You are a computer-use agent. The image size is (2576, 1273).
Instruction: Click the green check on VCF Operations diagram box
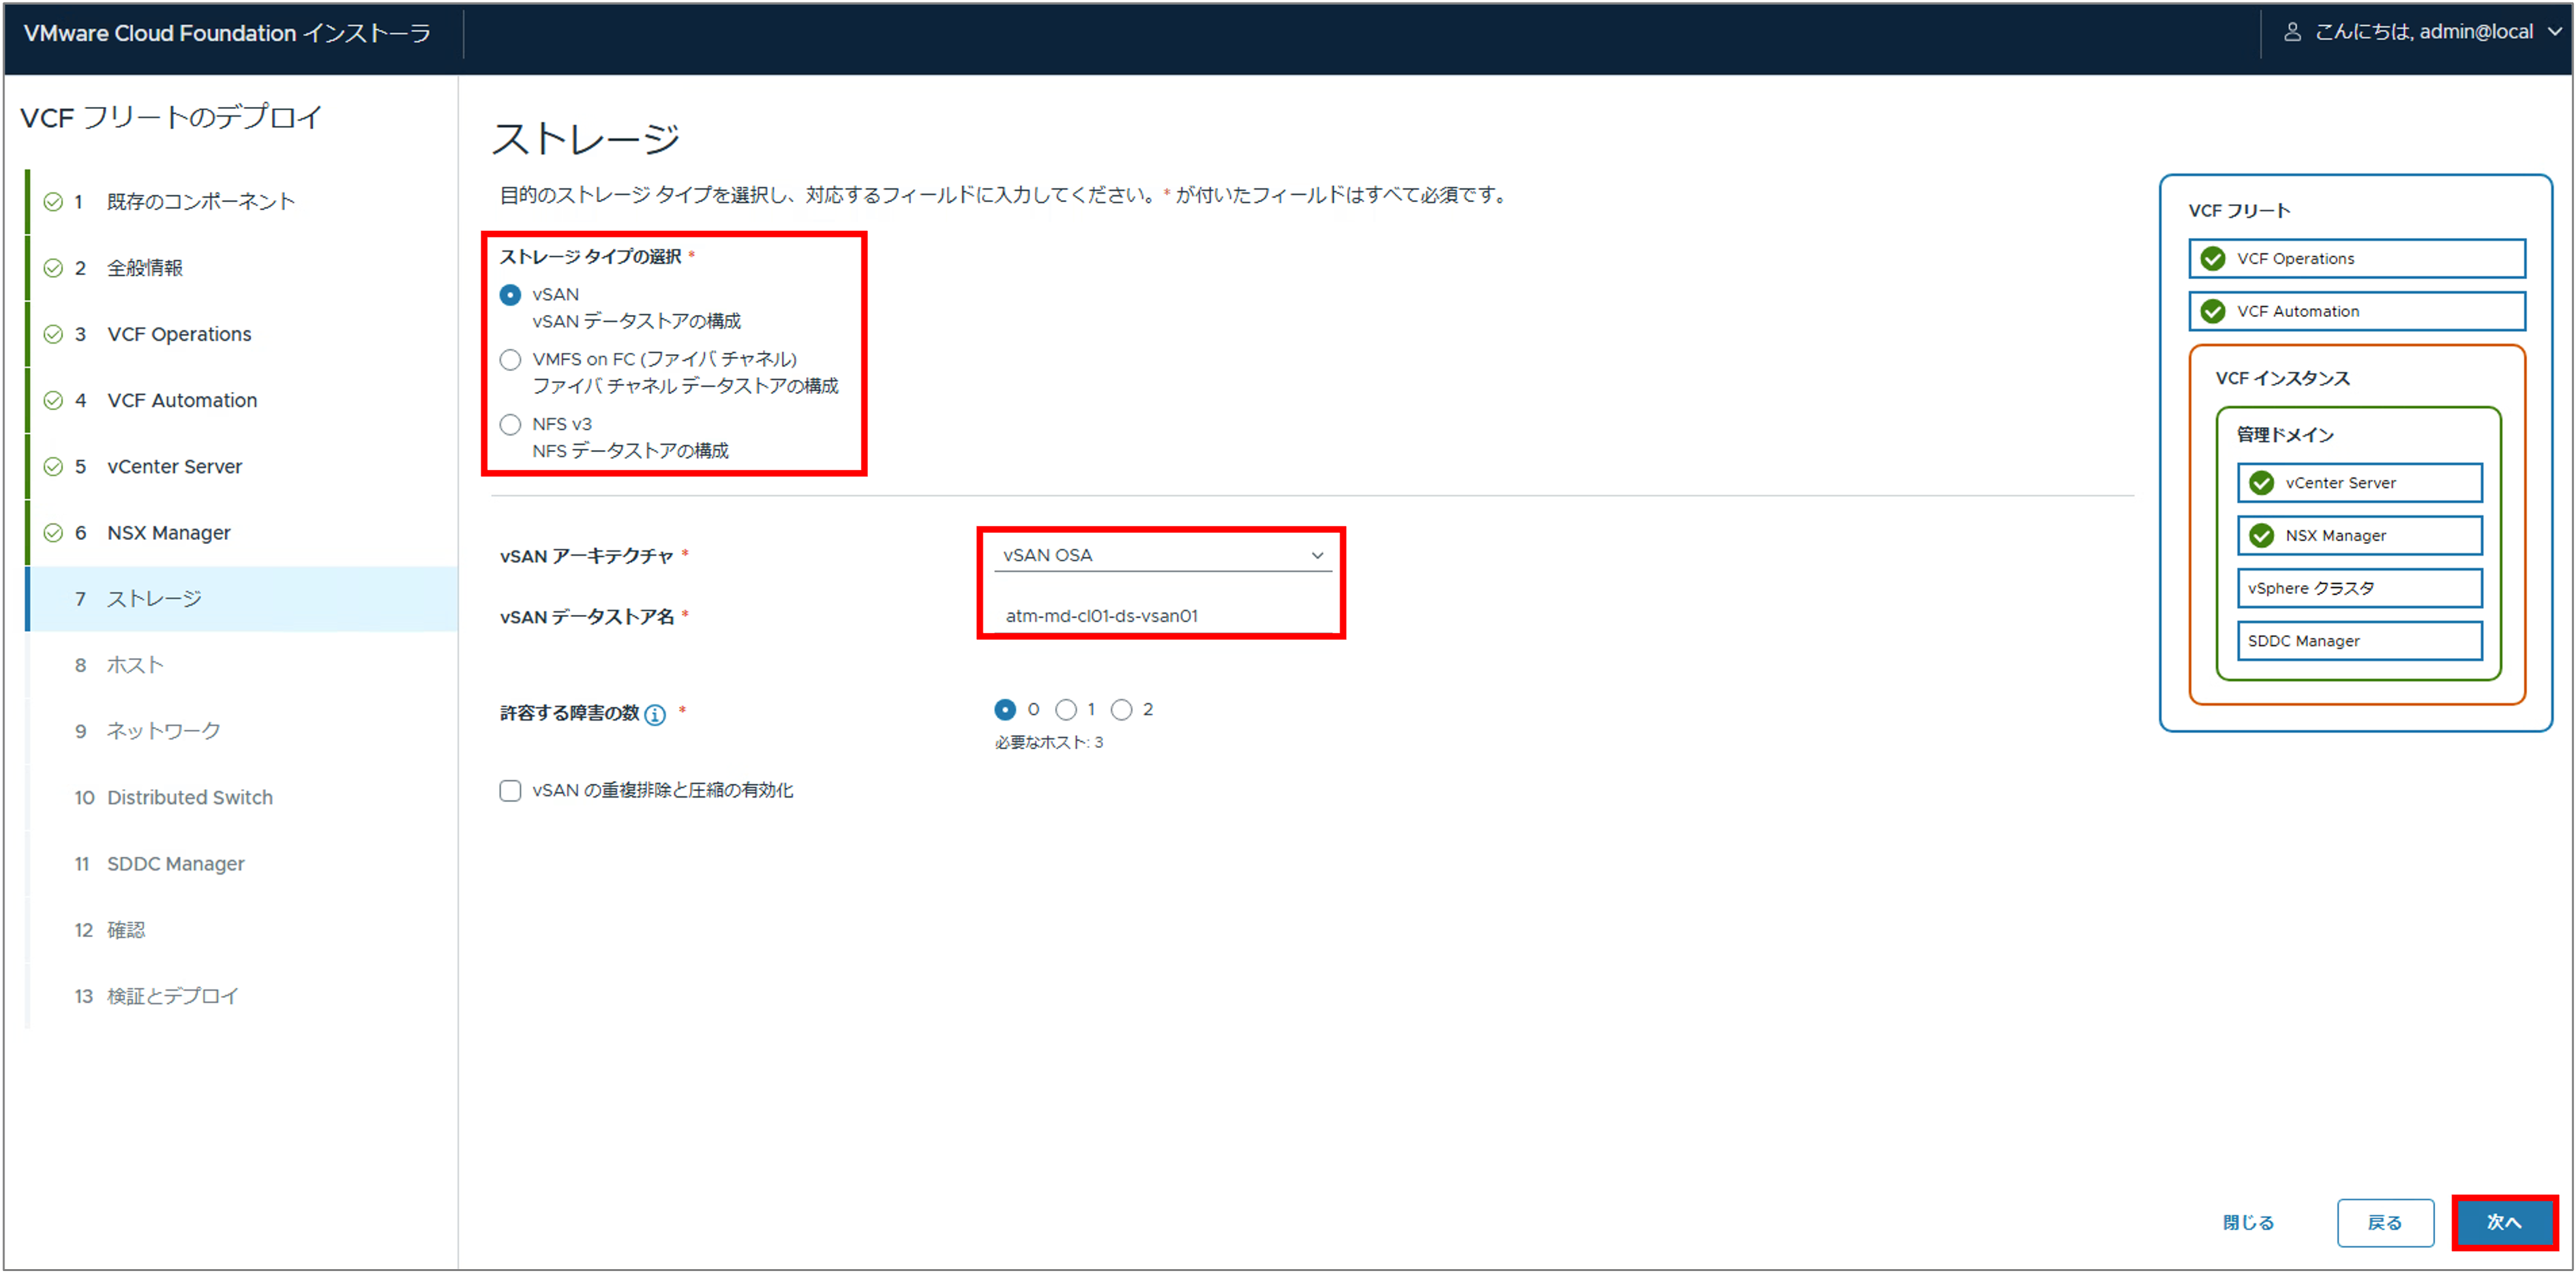2213,259
